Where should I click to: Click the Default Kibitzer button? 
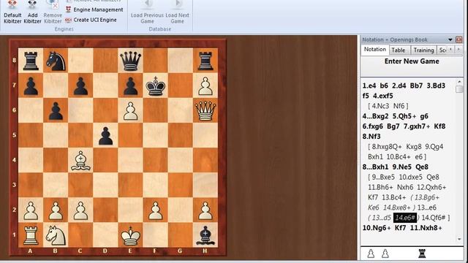pyautogui.click(x=12, y=12)
